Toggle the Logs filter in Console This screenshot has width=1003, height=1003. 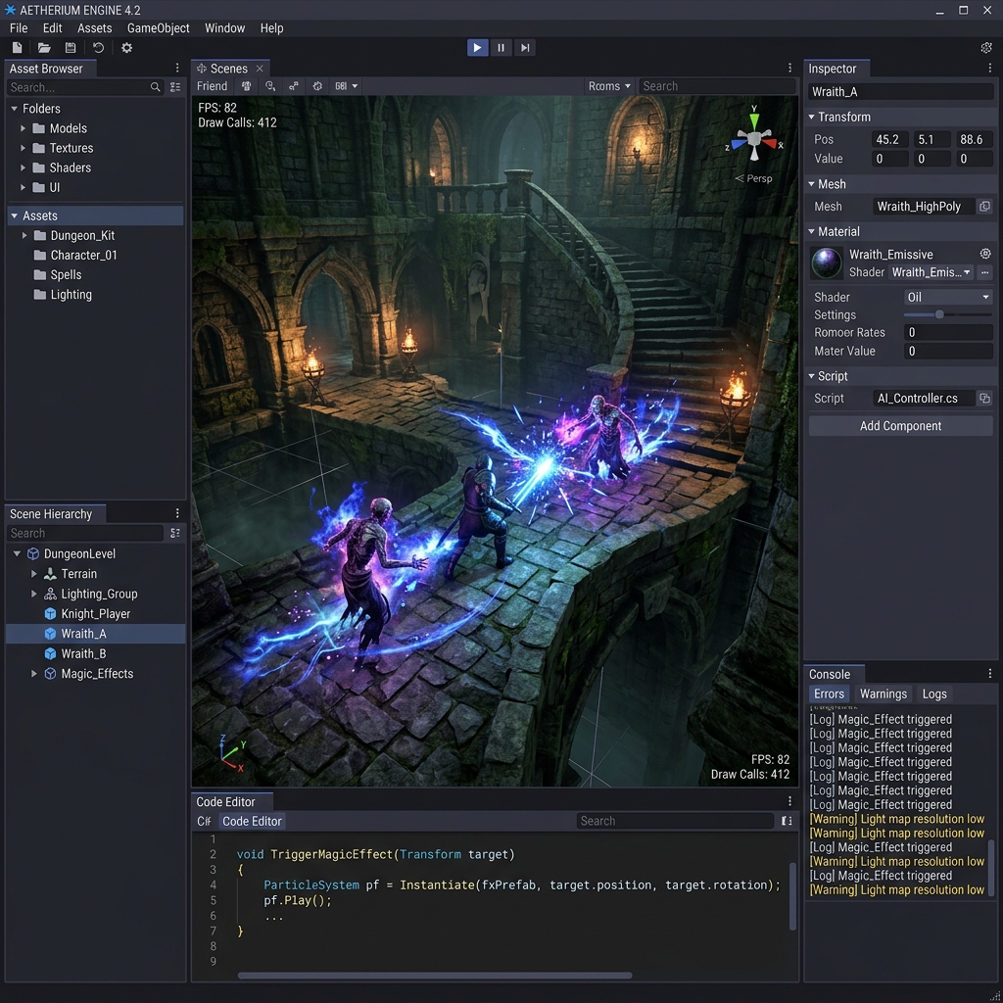933,694
